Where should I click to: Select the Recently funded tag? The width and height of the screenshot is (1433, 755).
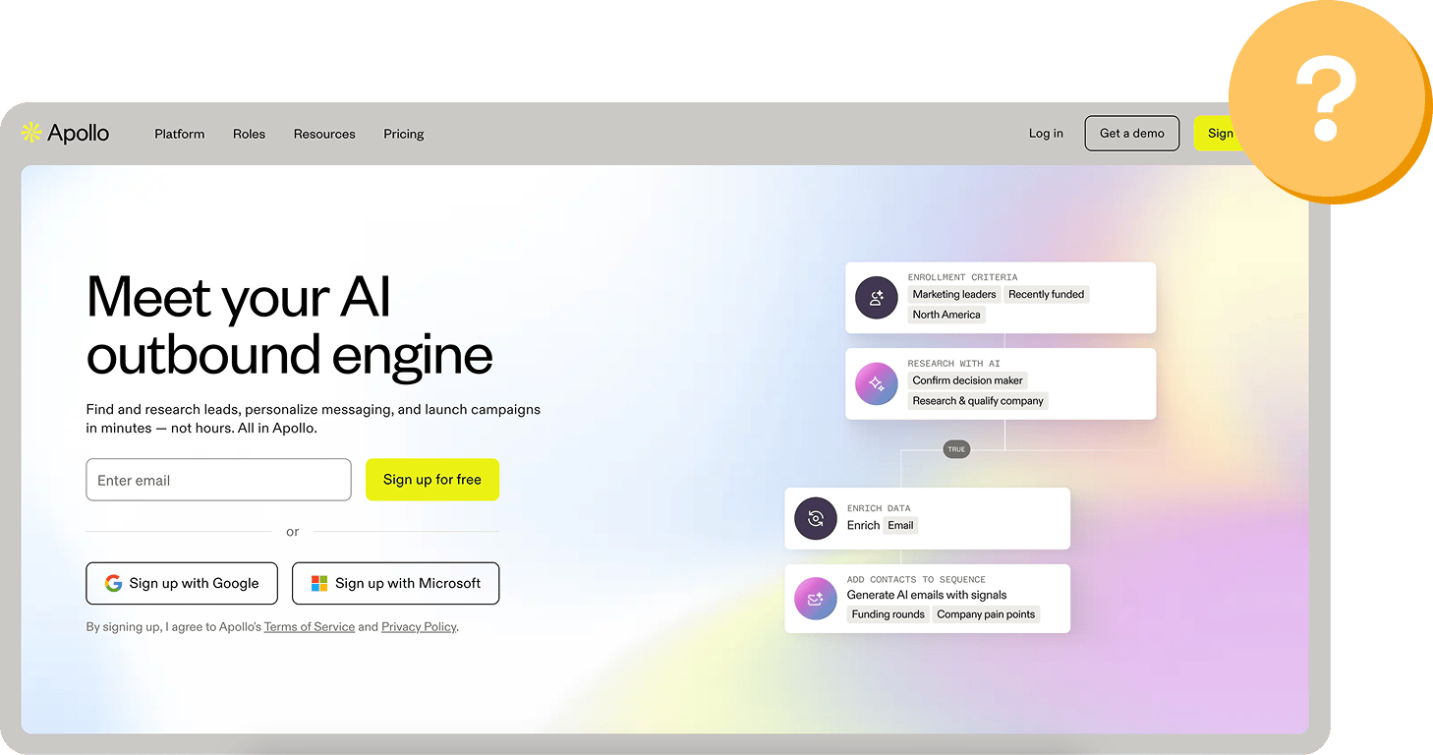click(x=1046, y=294)
